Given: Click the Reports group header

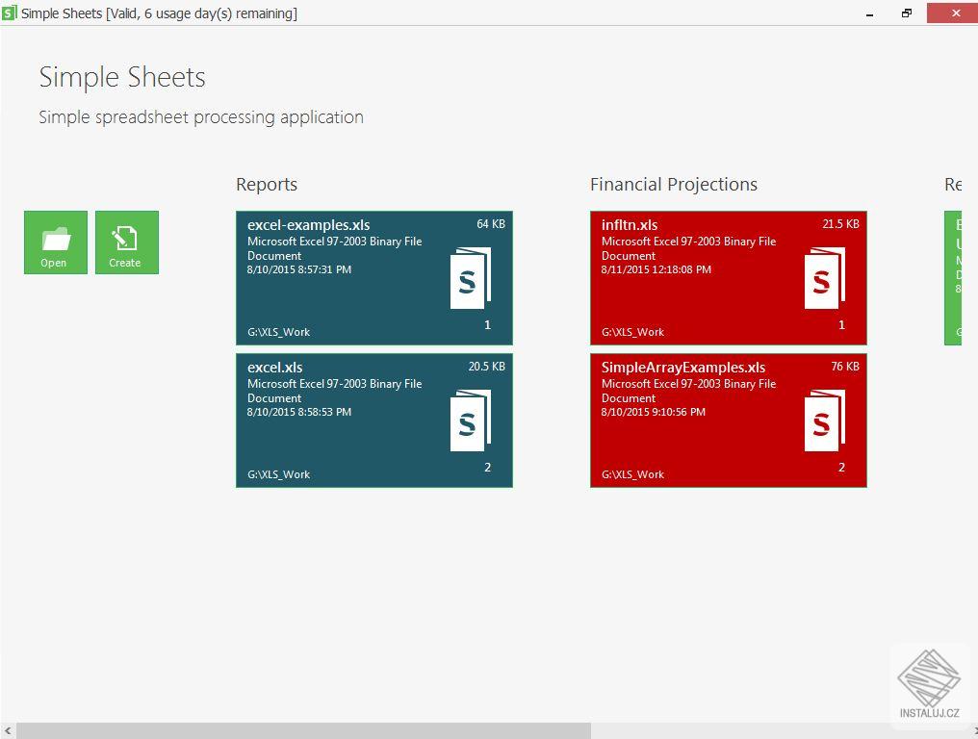Looking at the screenshot, I should click(x=267, y=184).
